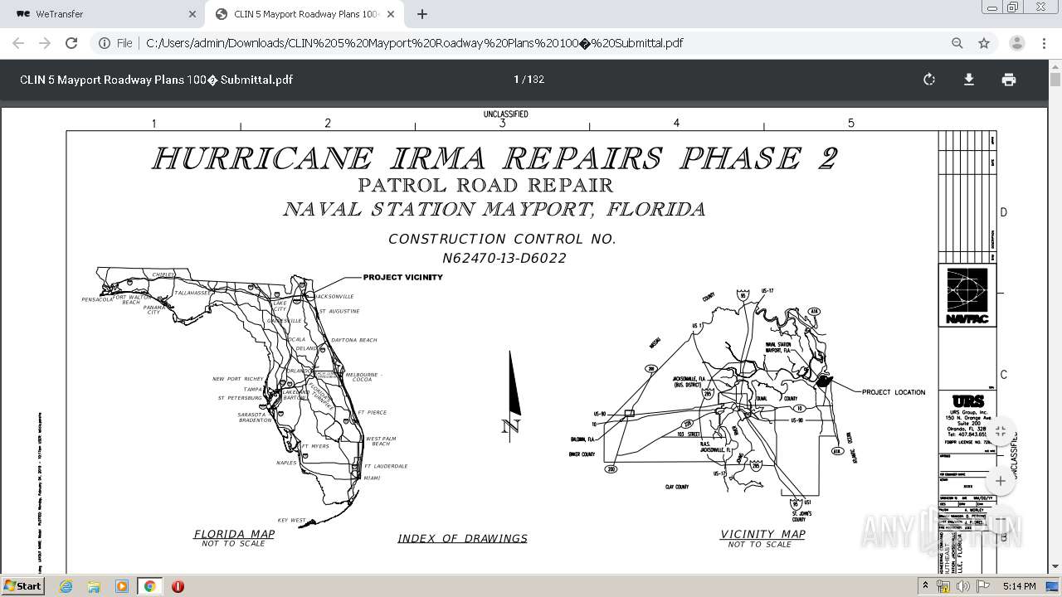The image size is (1062, 597).
Task: Click the PROJECT LOCATION label
Action: pyautogui.click(x=894, y=392)
